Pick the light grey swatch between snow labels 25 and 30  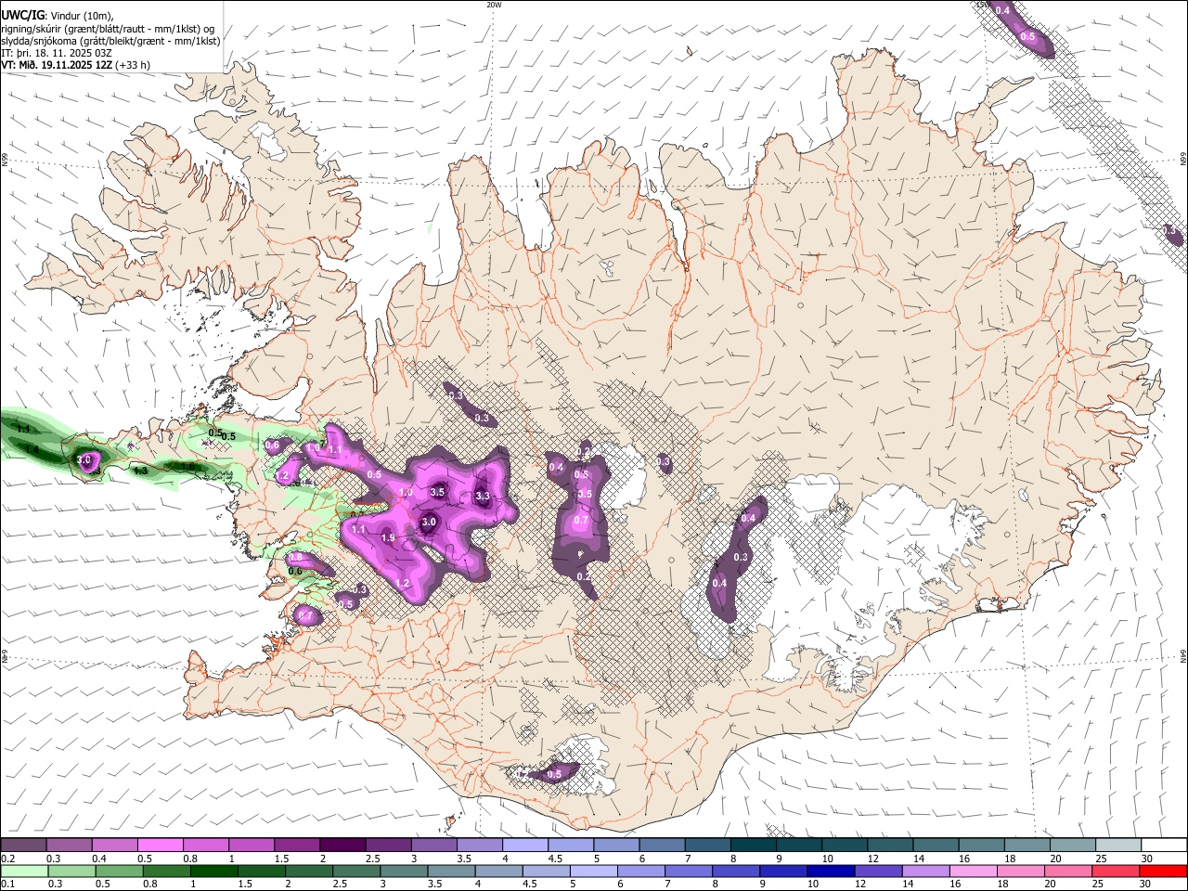(x=1117, y=846)
